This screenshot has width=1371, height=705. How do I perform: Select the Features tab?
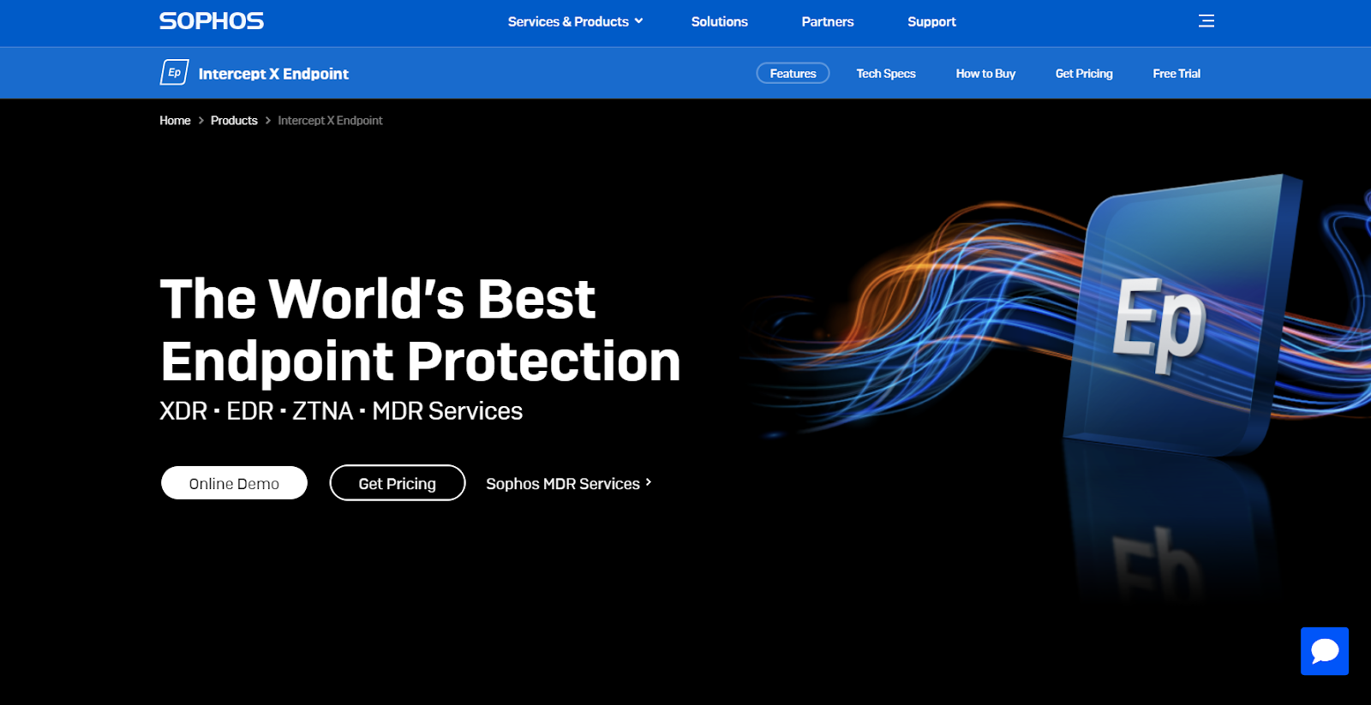pos(793,74)
